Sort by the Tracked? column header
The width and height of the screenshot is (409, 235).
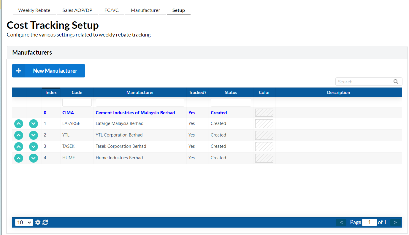pyautogui.click(x=197, y=93)
